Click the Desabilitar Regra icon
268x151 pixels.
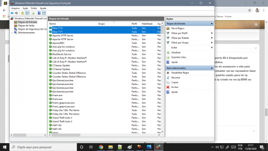click(x=168, y=73)
